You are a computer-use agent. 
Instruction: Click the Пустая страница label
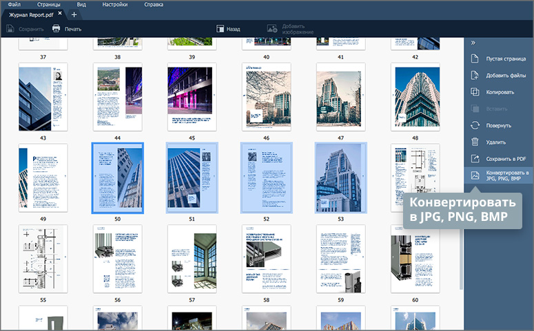pos(506,59)
